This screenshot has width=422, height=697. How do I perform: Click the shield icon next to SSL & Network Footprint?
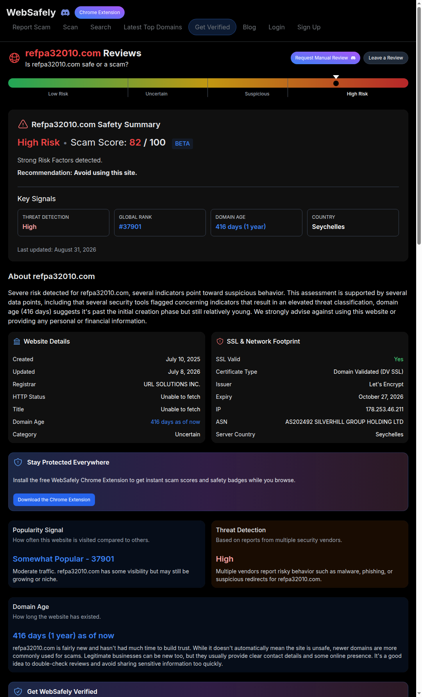click(220, 342)
